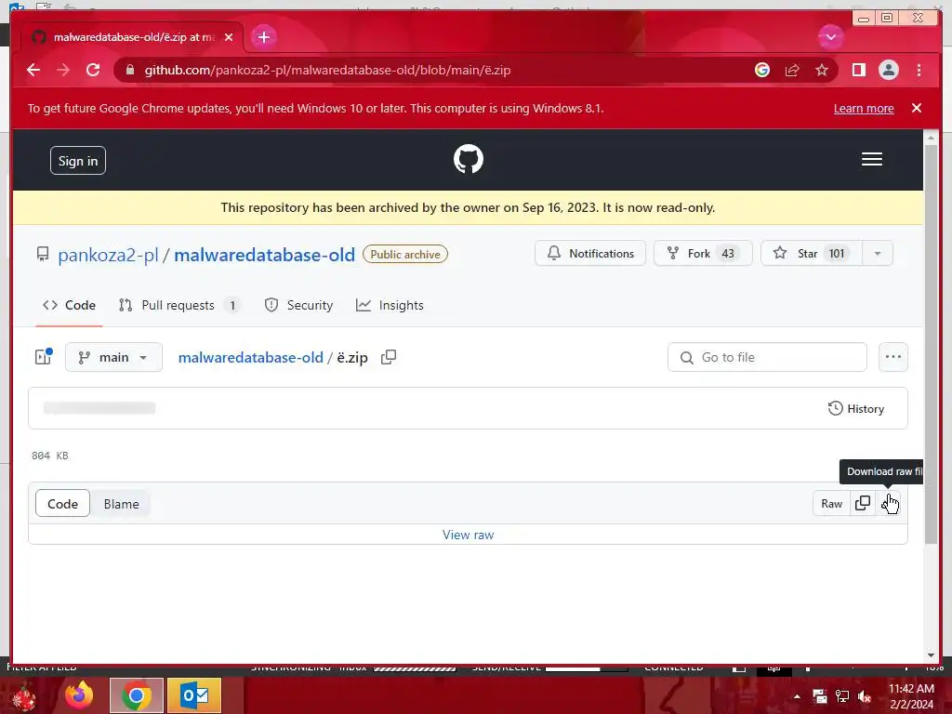The image size is (952, 714).
Task: Click the share page icon in omnibox
Action: [x=792, y=70]
